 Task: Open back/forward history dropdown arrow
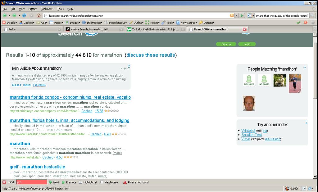pos(19,16)
